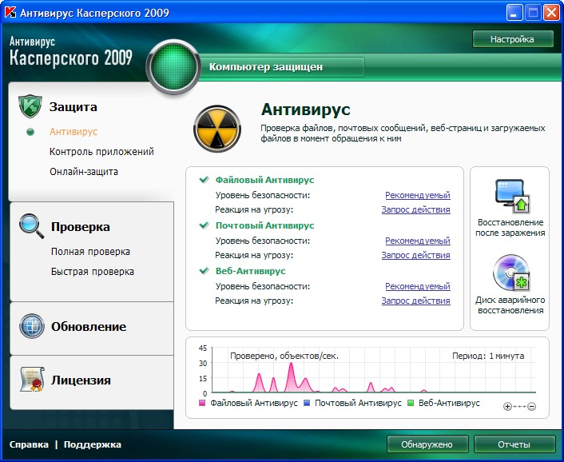Screen dimensions: 564x462
Task: Open Рекомендуемый level under Веб-Антивирус
Action: coord(418,286)
